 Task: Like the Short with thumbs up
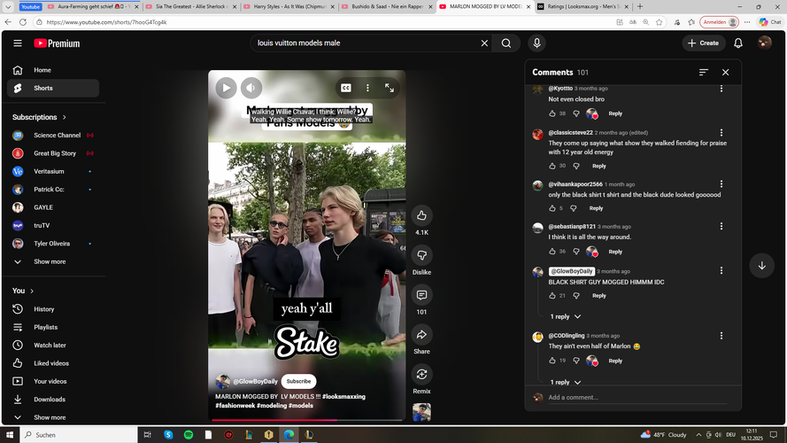tap(421, 215)
